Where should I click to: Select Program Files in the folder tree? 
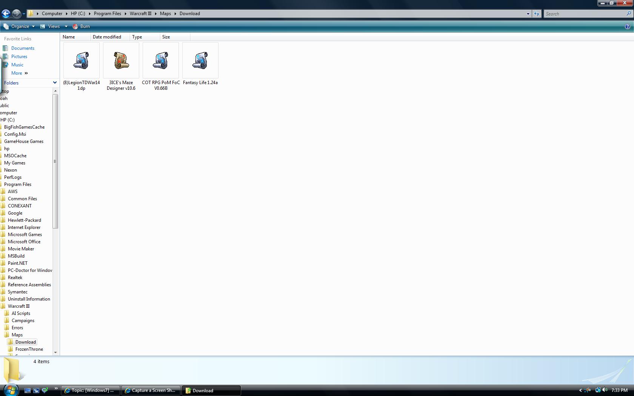pyautogui.click(x=18, y=184)
